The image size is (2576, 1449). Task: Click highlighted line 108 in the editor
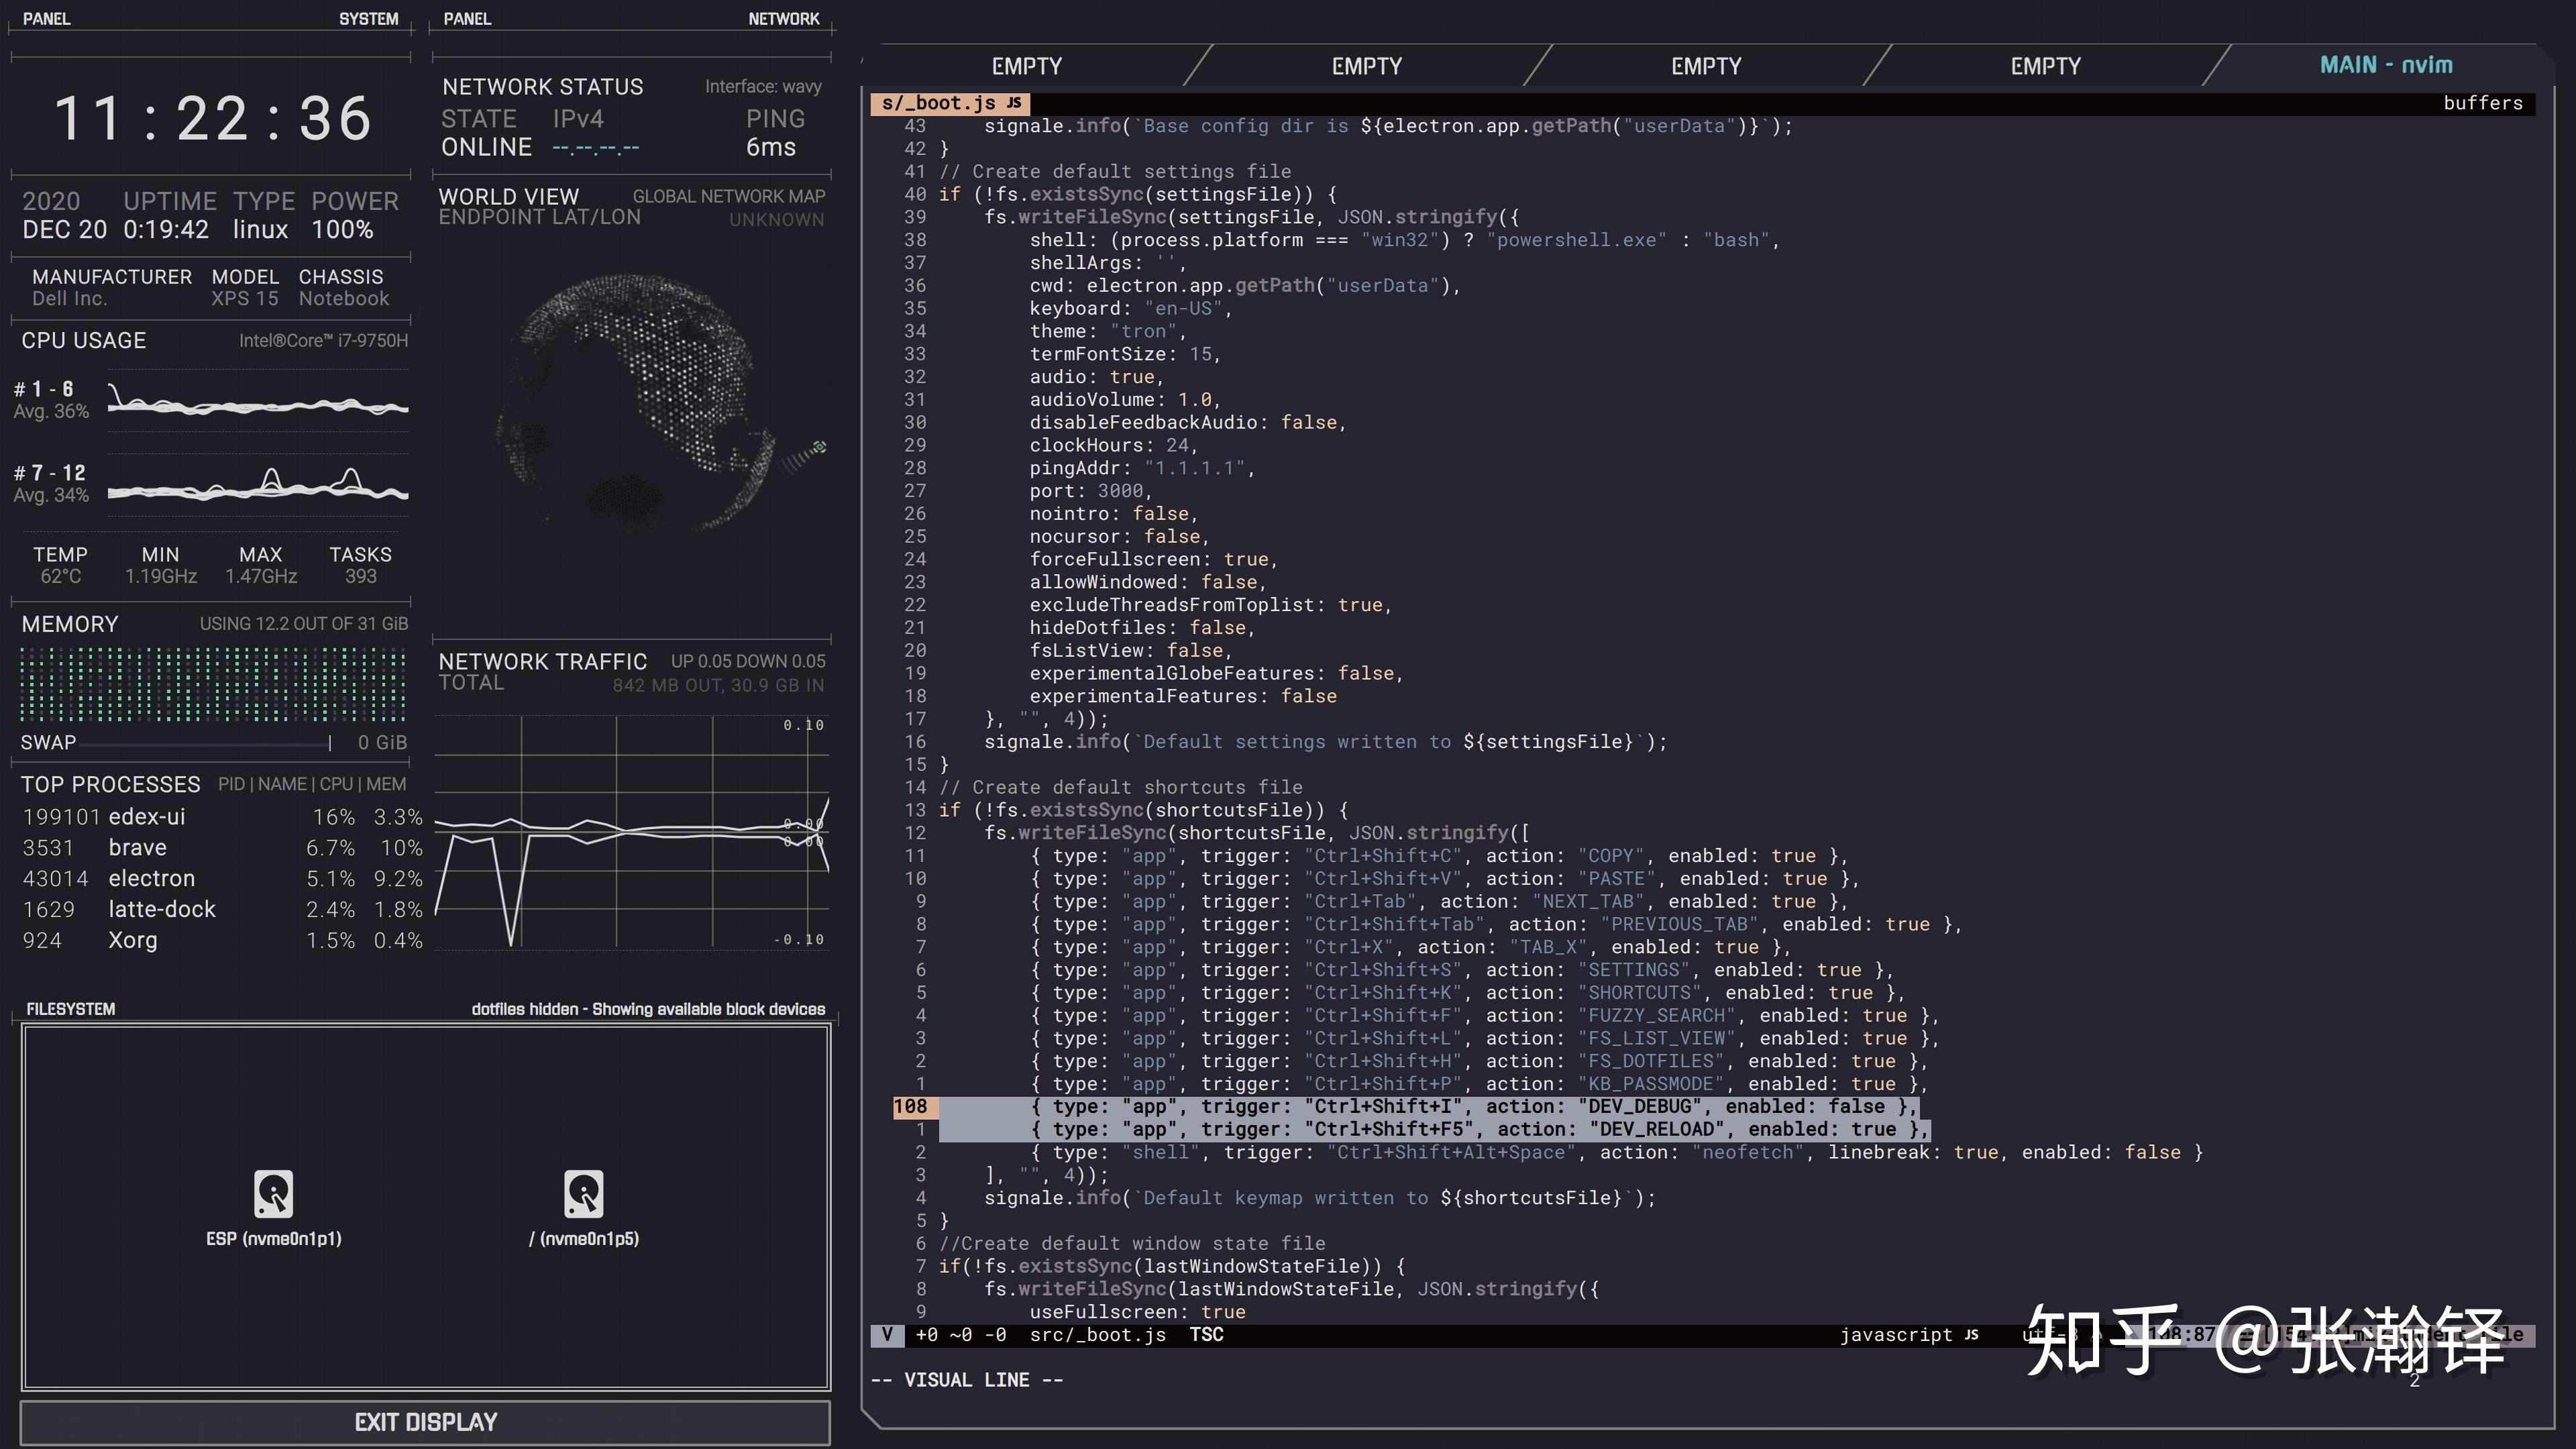(1400, 1106)
